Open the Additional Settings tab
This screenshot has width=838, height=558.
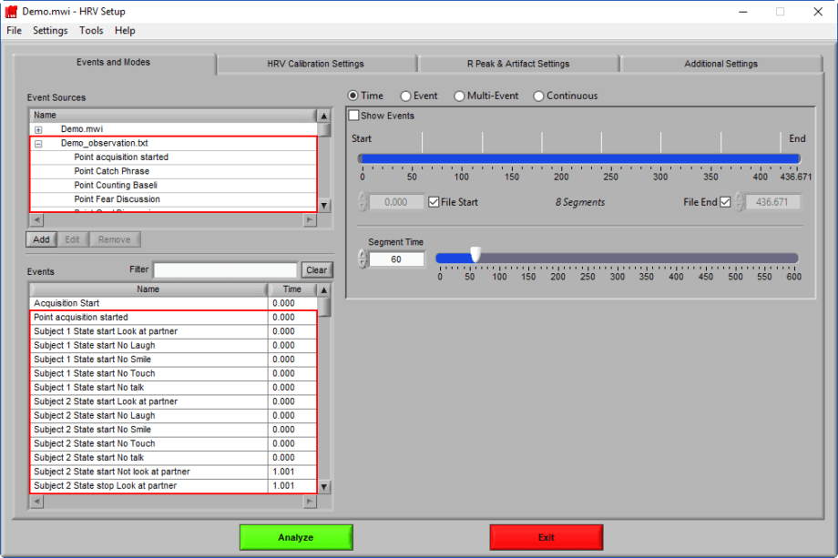point(721,64)
